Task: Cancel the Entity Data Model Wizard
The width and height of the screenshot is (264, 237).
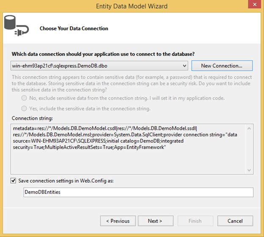Action: click(235, 221)
